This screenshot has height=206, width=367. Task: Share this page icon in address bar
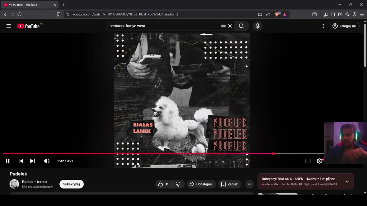click(268, 14)
